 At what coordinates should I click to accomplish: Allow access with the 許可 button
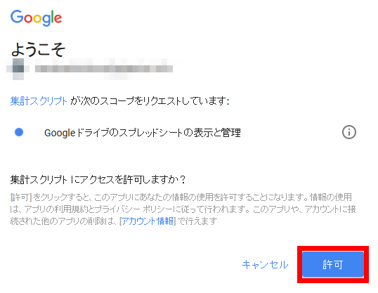pyautogui.click(x=333, y=265)
